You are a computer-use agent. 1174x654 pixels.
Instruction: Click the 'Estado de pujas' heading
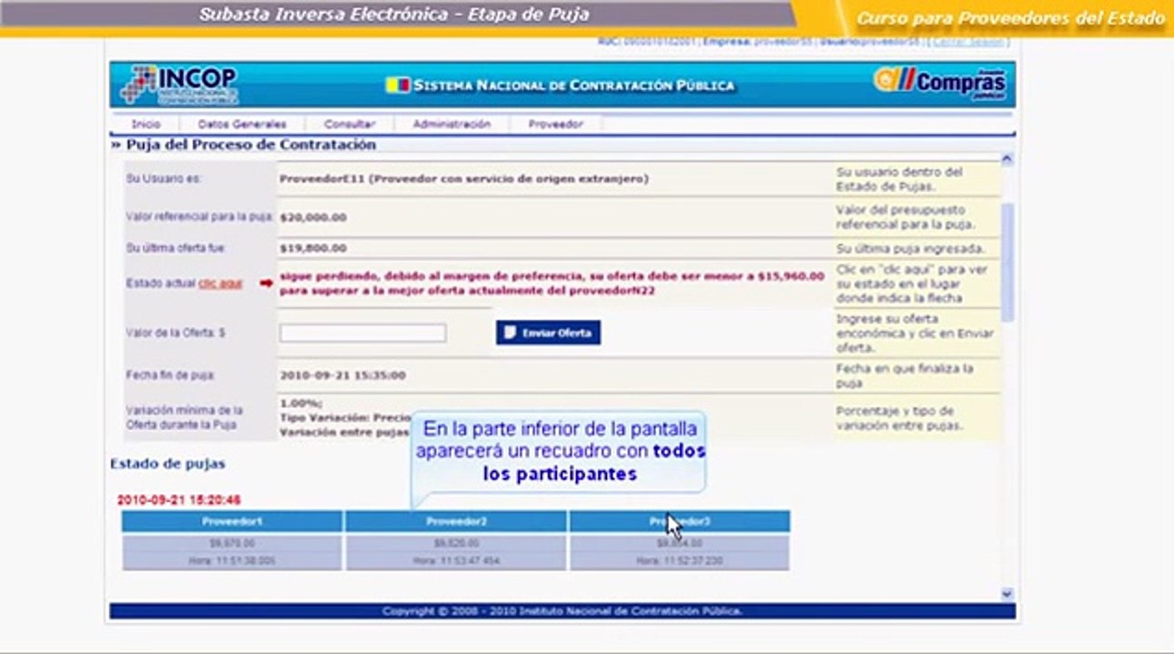coord(168,464)
